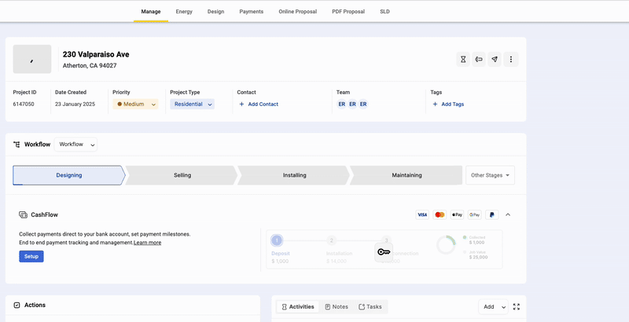
Task: Click the Atherton, CA 94027 text
Action: [x=90, y=66]
